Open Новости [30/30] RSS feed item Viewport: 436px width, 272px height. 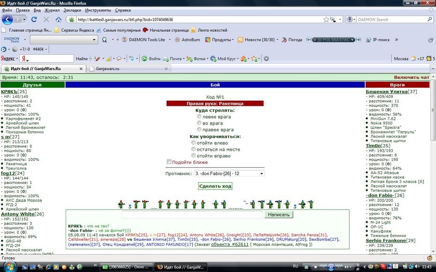(x=256, y=40)
